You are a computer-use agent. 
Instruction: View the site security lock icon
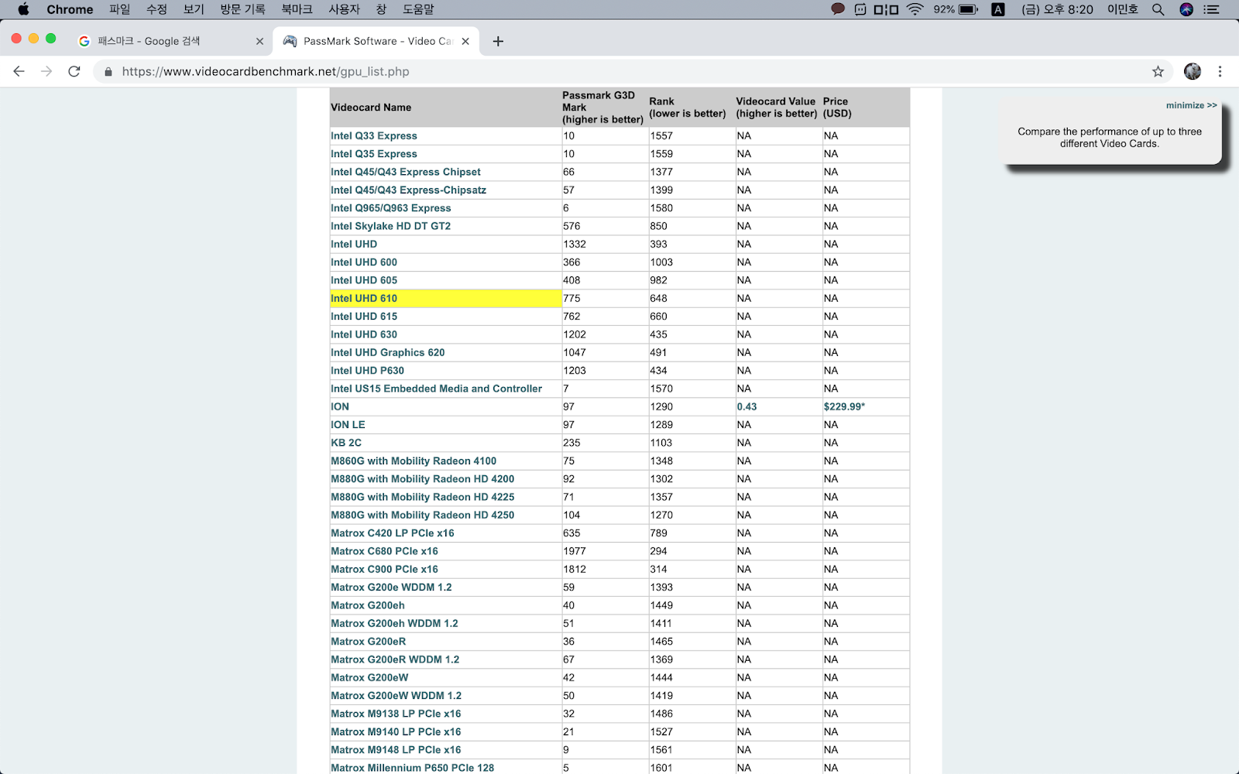108,71
